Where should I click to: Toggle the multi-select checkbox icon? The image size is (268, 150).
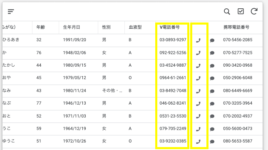(241, 11)
